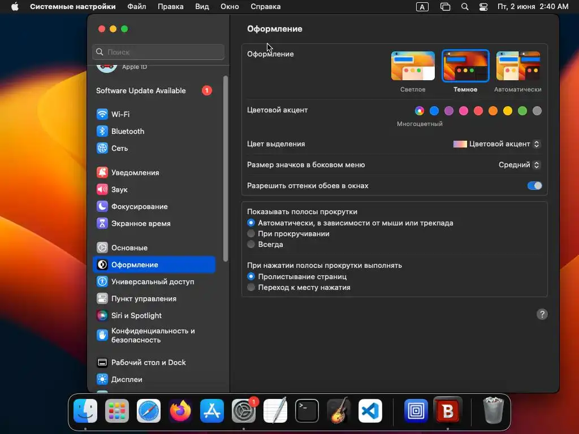Image resolution: width=579 pixels, height=434 pixels.
Task: Click the Поиск search field
Action: pos(158,52)
